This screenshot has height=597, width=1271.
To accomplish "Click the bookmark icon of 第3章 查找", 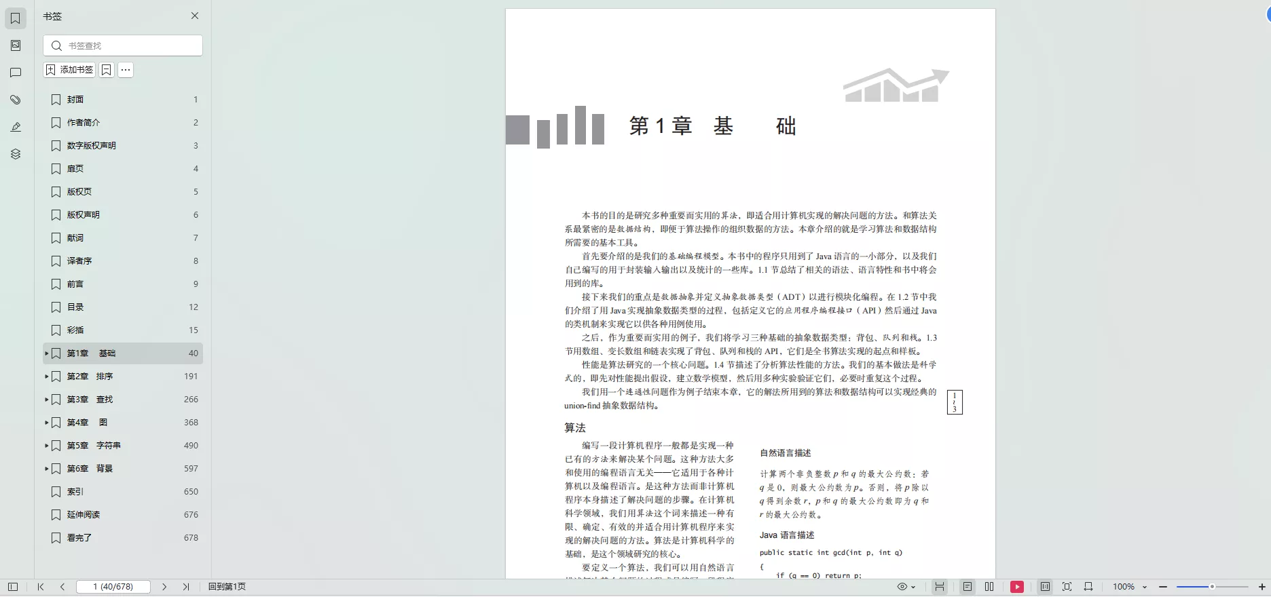I will [56, 400].
